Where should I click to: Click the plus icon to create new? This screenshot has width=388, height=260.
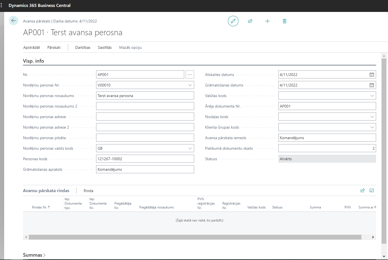coord(267,21)
